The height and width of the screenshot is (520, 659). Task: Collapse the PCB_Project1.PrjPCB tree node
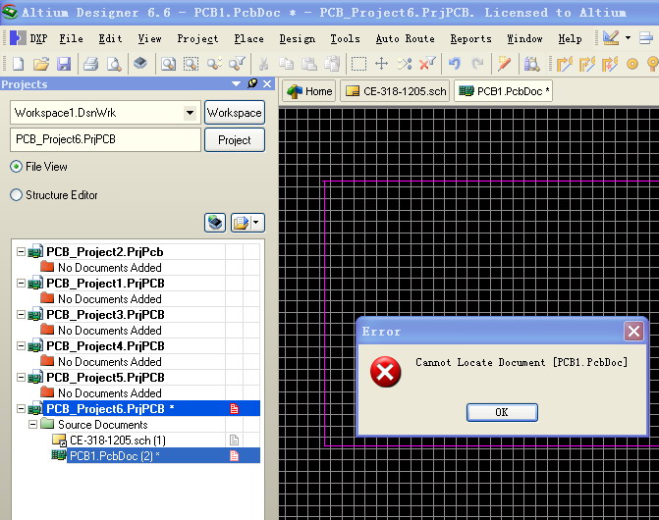coord(21,283)
